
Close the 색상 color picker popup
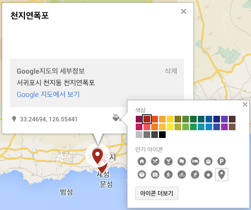[245, 105]
